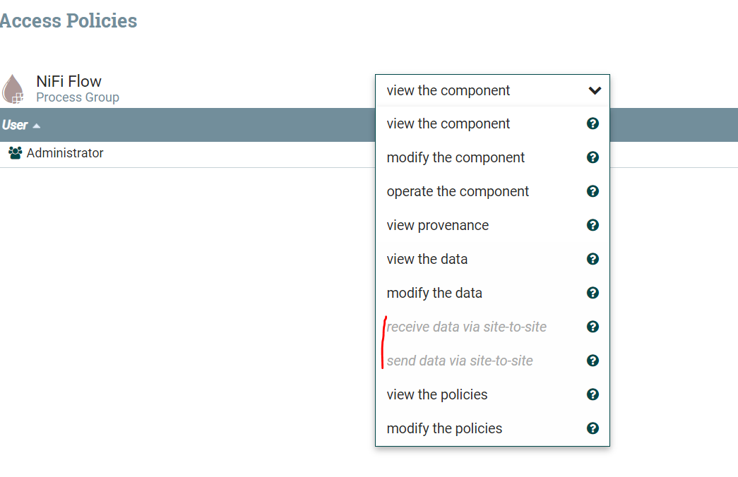Choose operate the component option
738x477 pixels.
click(x=458, y=191)
